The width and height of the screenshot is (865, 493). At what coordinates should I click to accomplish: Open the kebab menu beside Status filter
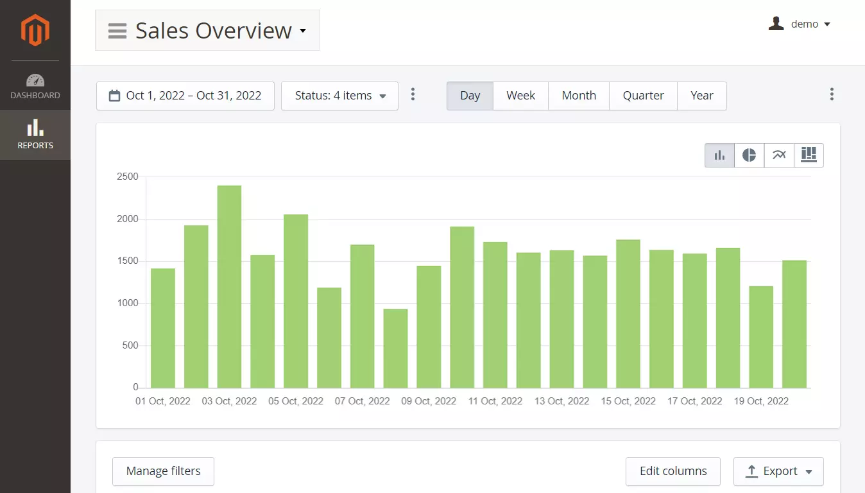[413, 95]
